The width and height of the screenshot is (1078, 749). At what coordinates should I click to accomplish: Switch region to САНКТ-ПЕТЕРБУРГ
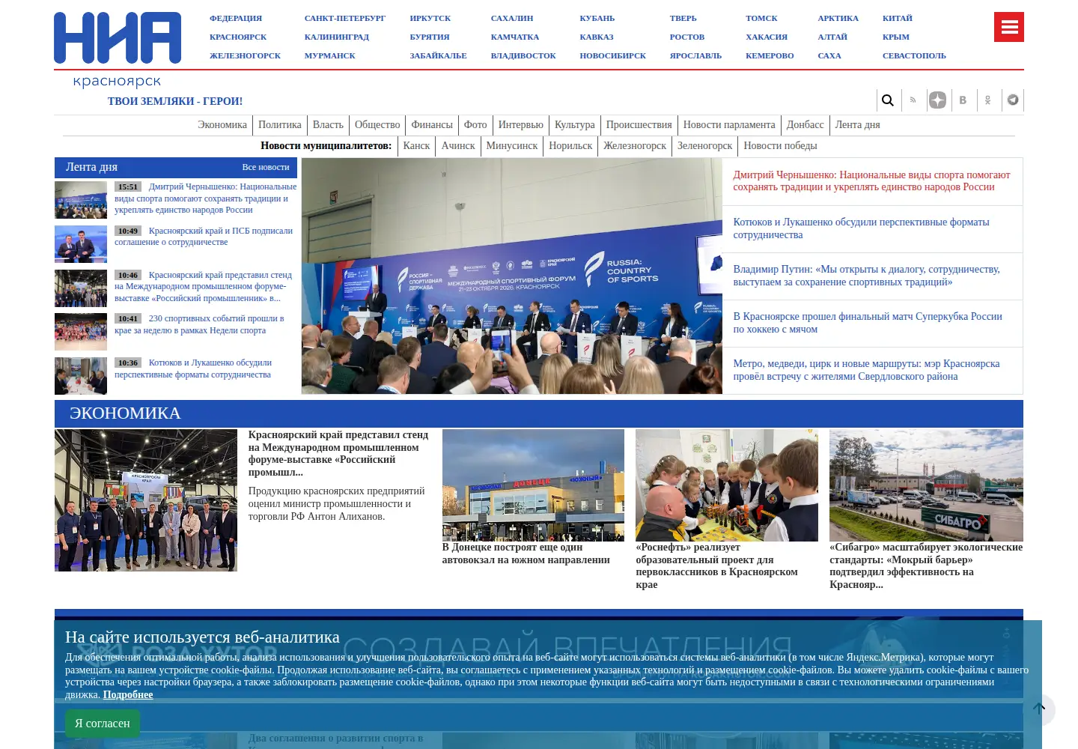tap(345, 18)
